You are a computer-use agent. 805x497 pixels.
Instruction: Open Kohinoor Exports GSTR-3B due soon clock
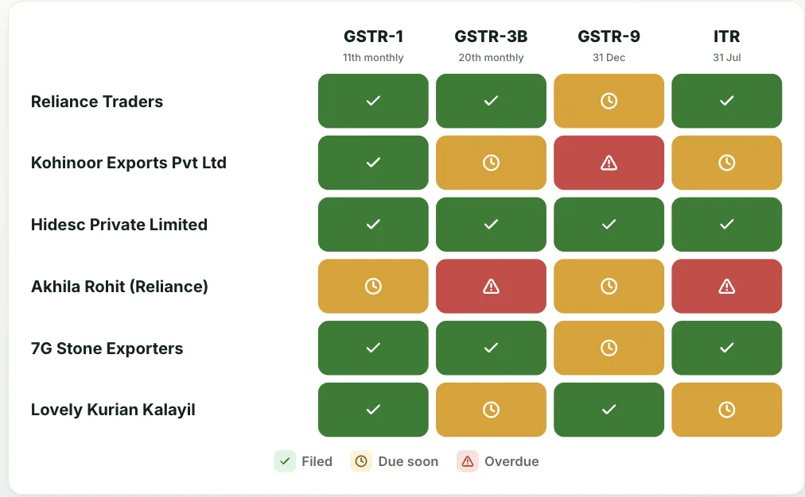click(x=491, y=163)
